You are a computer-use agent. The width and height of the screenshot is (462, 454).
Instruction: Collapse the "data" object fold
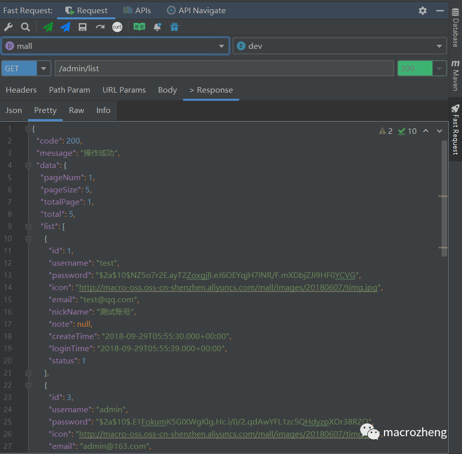point(28,165)
